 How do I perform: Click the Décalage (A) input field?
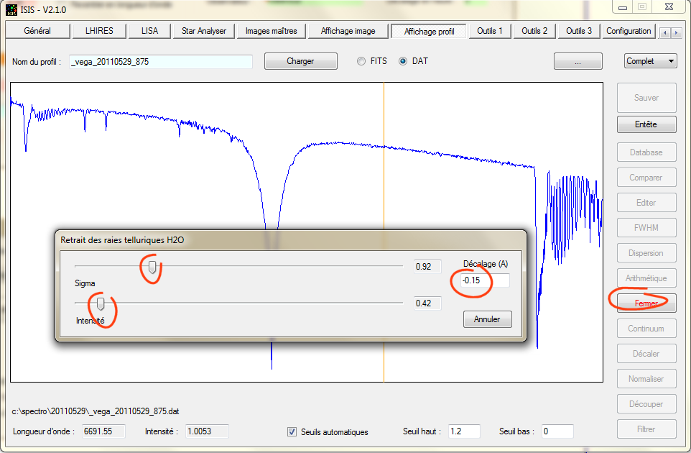pyautogui.click(x=485, y=280)
